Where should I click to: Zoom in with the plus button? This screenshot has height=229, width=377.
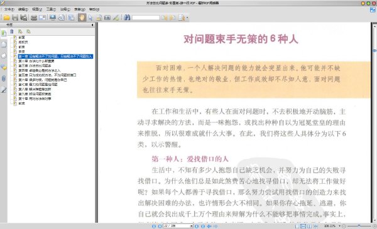click(x=374, y=226)
